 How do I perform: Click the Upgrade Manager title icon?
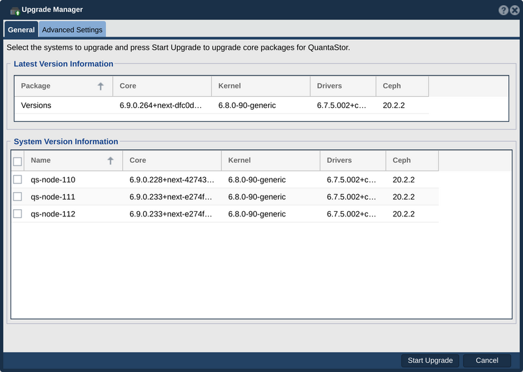[15, 10]
